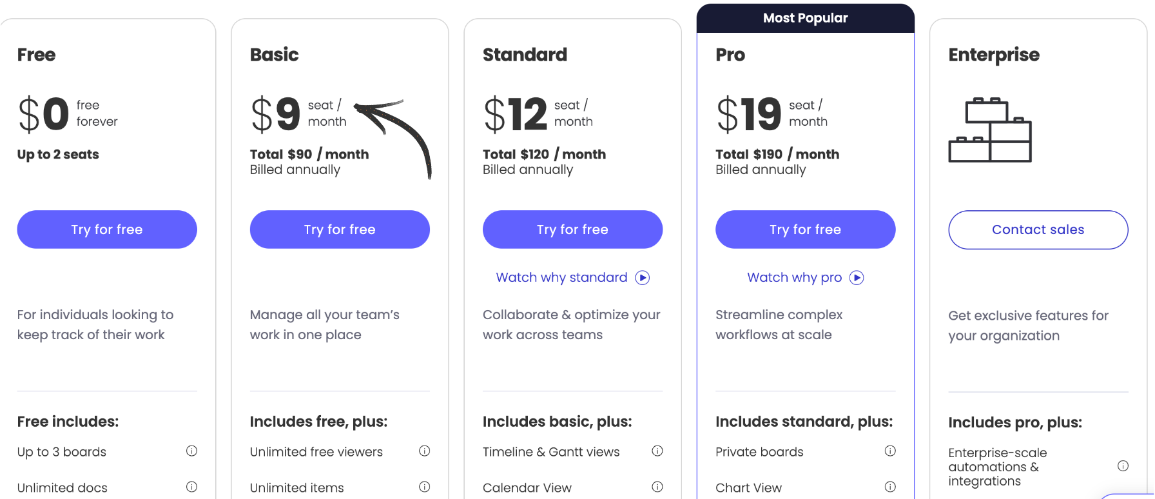Open info for Enterprise-scale automations & integrations

tap(1123, 466)
